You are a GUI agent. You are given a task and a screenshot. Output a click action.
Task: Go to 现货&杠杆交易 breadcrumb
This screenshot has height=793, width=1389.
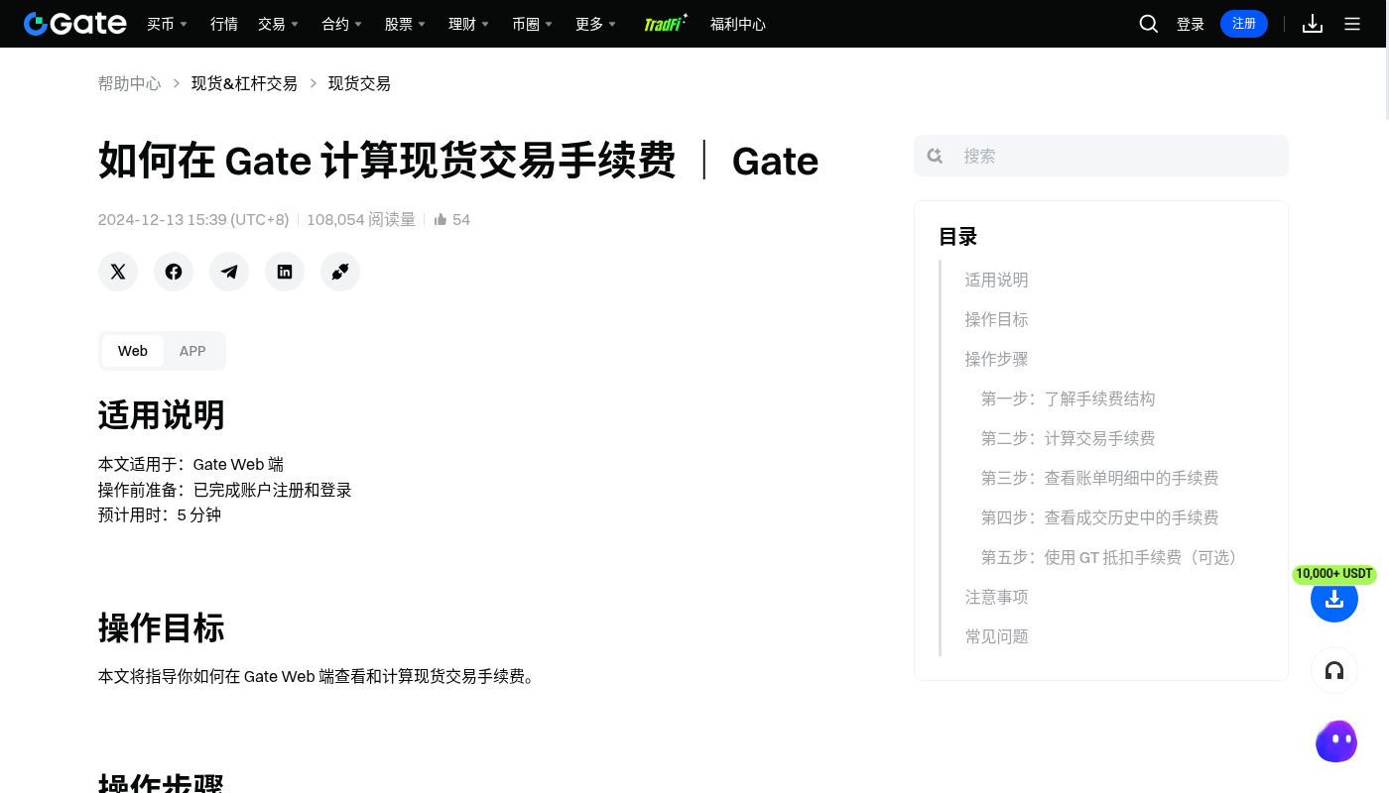coord(244,83)
